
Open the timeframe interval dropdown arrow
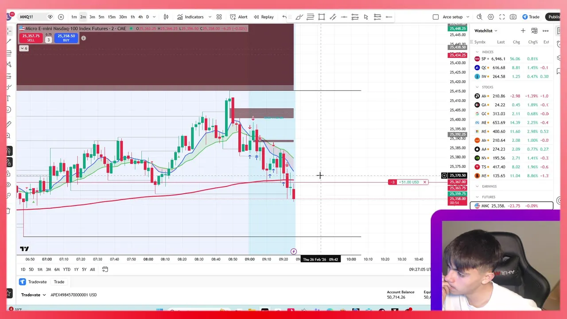point(154,17)
